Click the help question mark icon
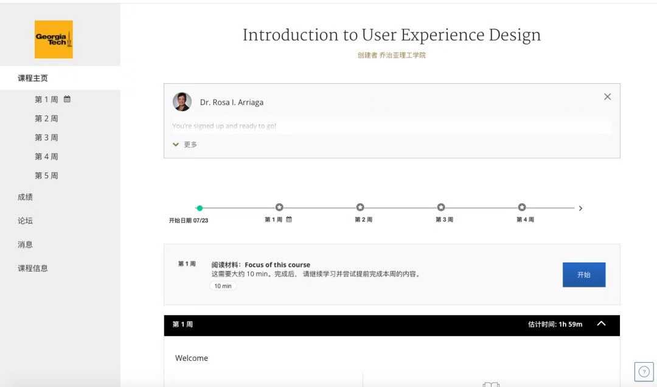The width and height of the screenshot is (657, 387). 644,371
